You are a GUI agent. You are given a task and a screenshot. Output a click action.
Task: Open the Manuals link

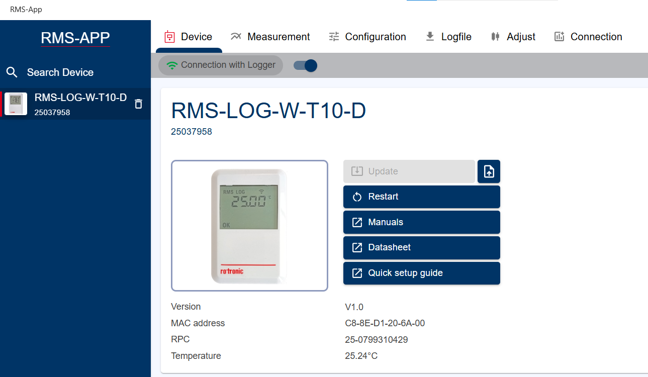click(x=422, y=222)
